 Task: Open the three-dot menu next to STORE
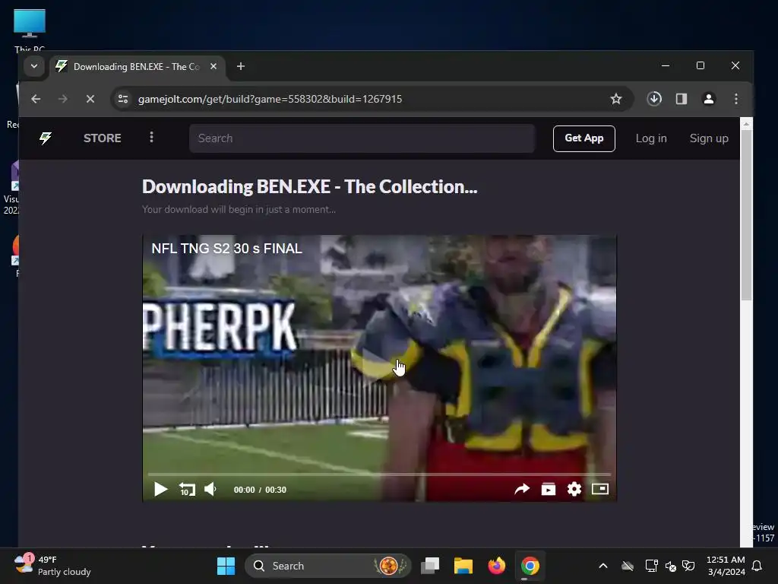click(151, 137)
